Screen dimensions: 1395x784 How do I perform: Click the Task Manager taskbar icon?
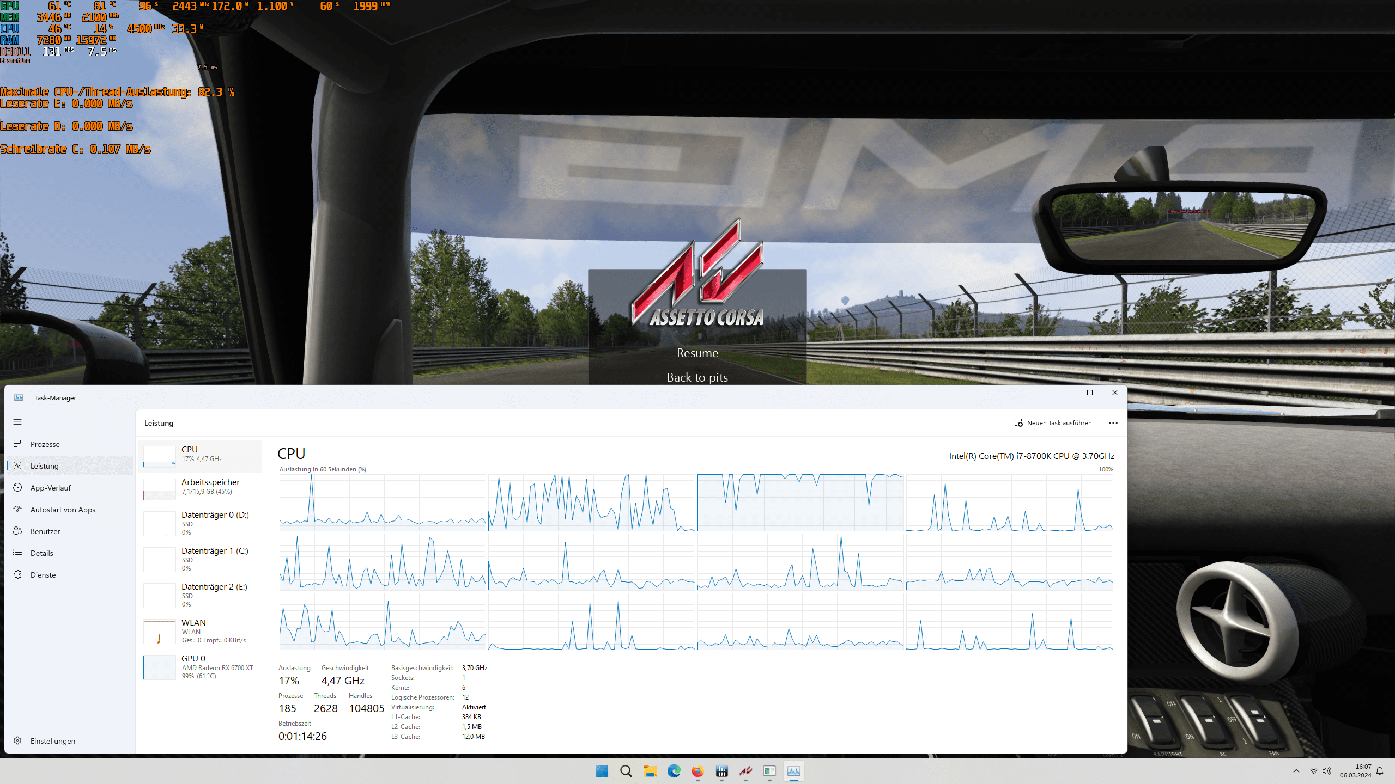(x=793, y=771)
